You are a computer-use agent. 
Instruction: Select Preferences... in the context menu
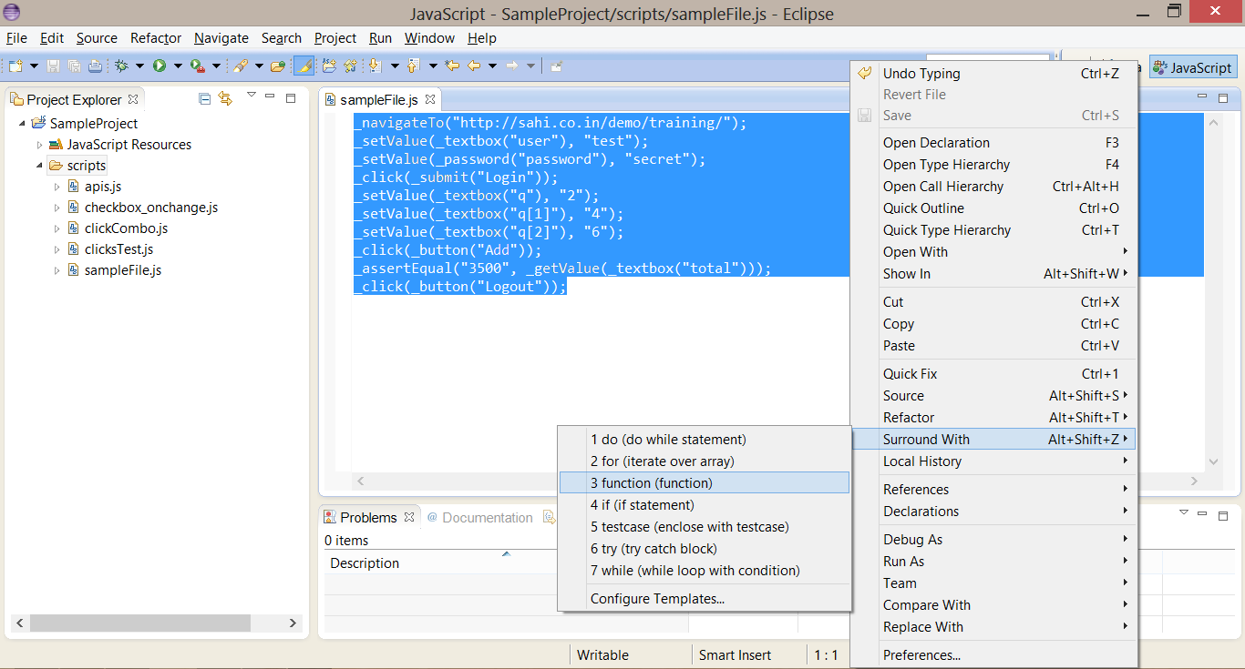point(921,655)
